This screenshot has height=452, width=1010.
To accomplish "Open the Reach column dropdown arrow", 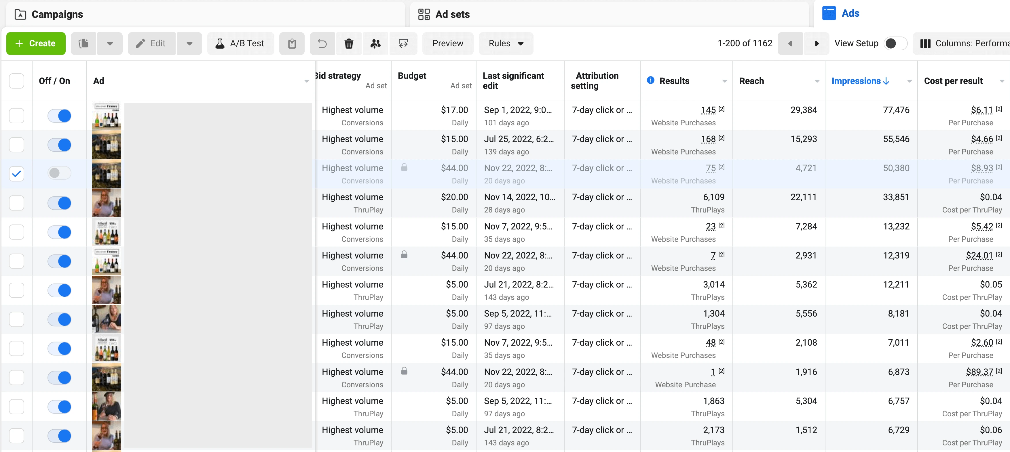I will pos(817,81).
